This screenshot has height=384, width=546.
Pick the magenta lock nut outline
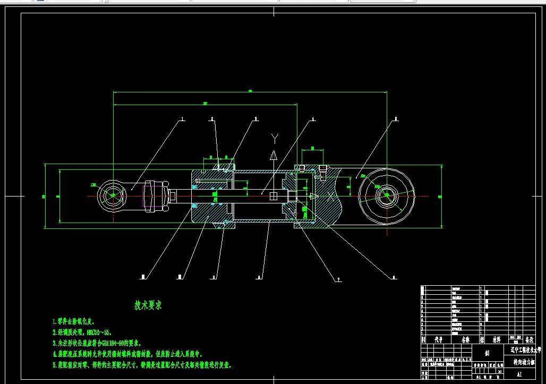pos(152,197)
